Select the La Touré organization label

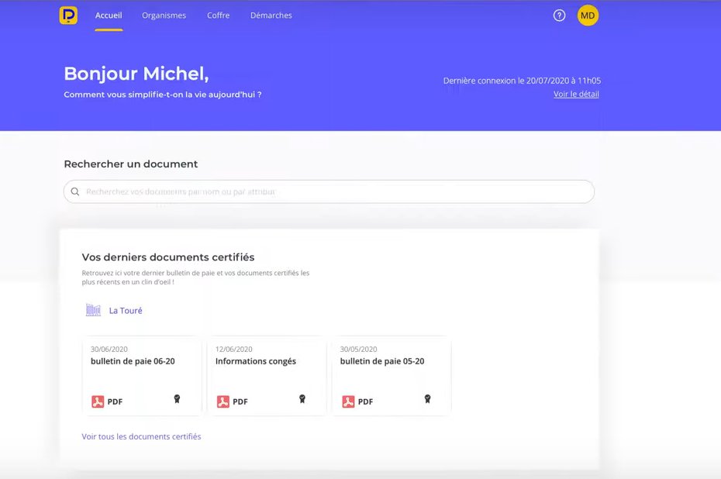(x=125, y=310)
